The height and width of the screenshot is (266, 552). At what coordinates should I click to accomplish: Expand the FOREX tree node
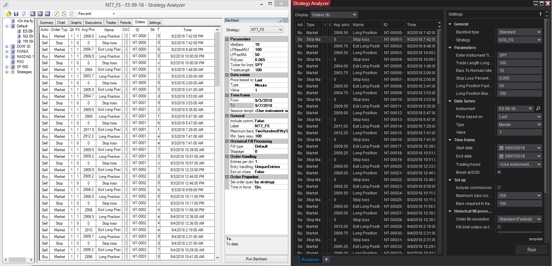[x=7, y=52]
